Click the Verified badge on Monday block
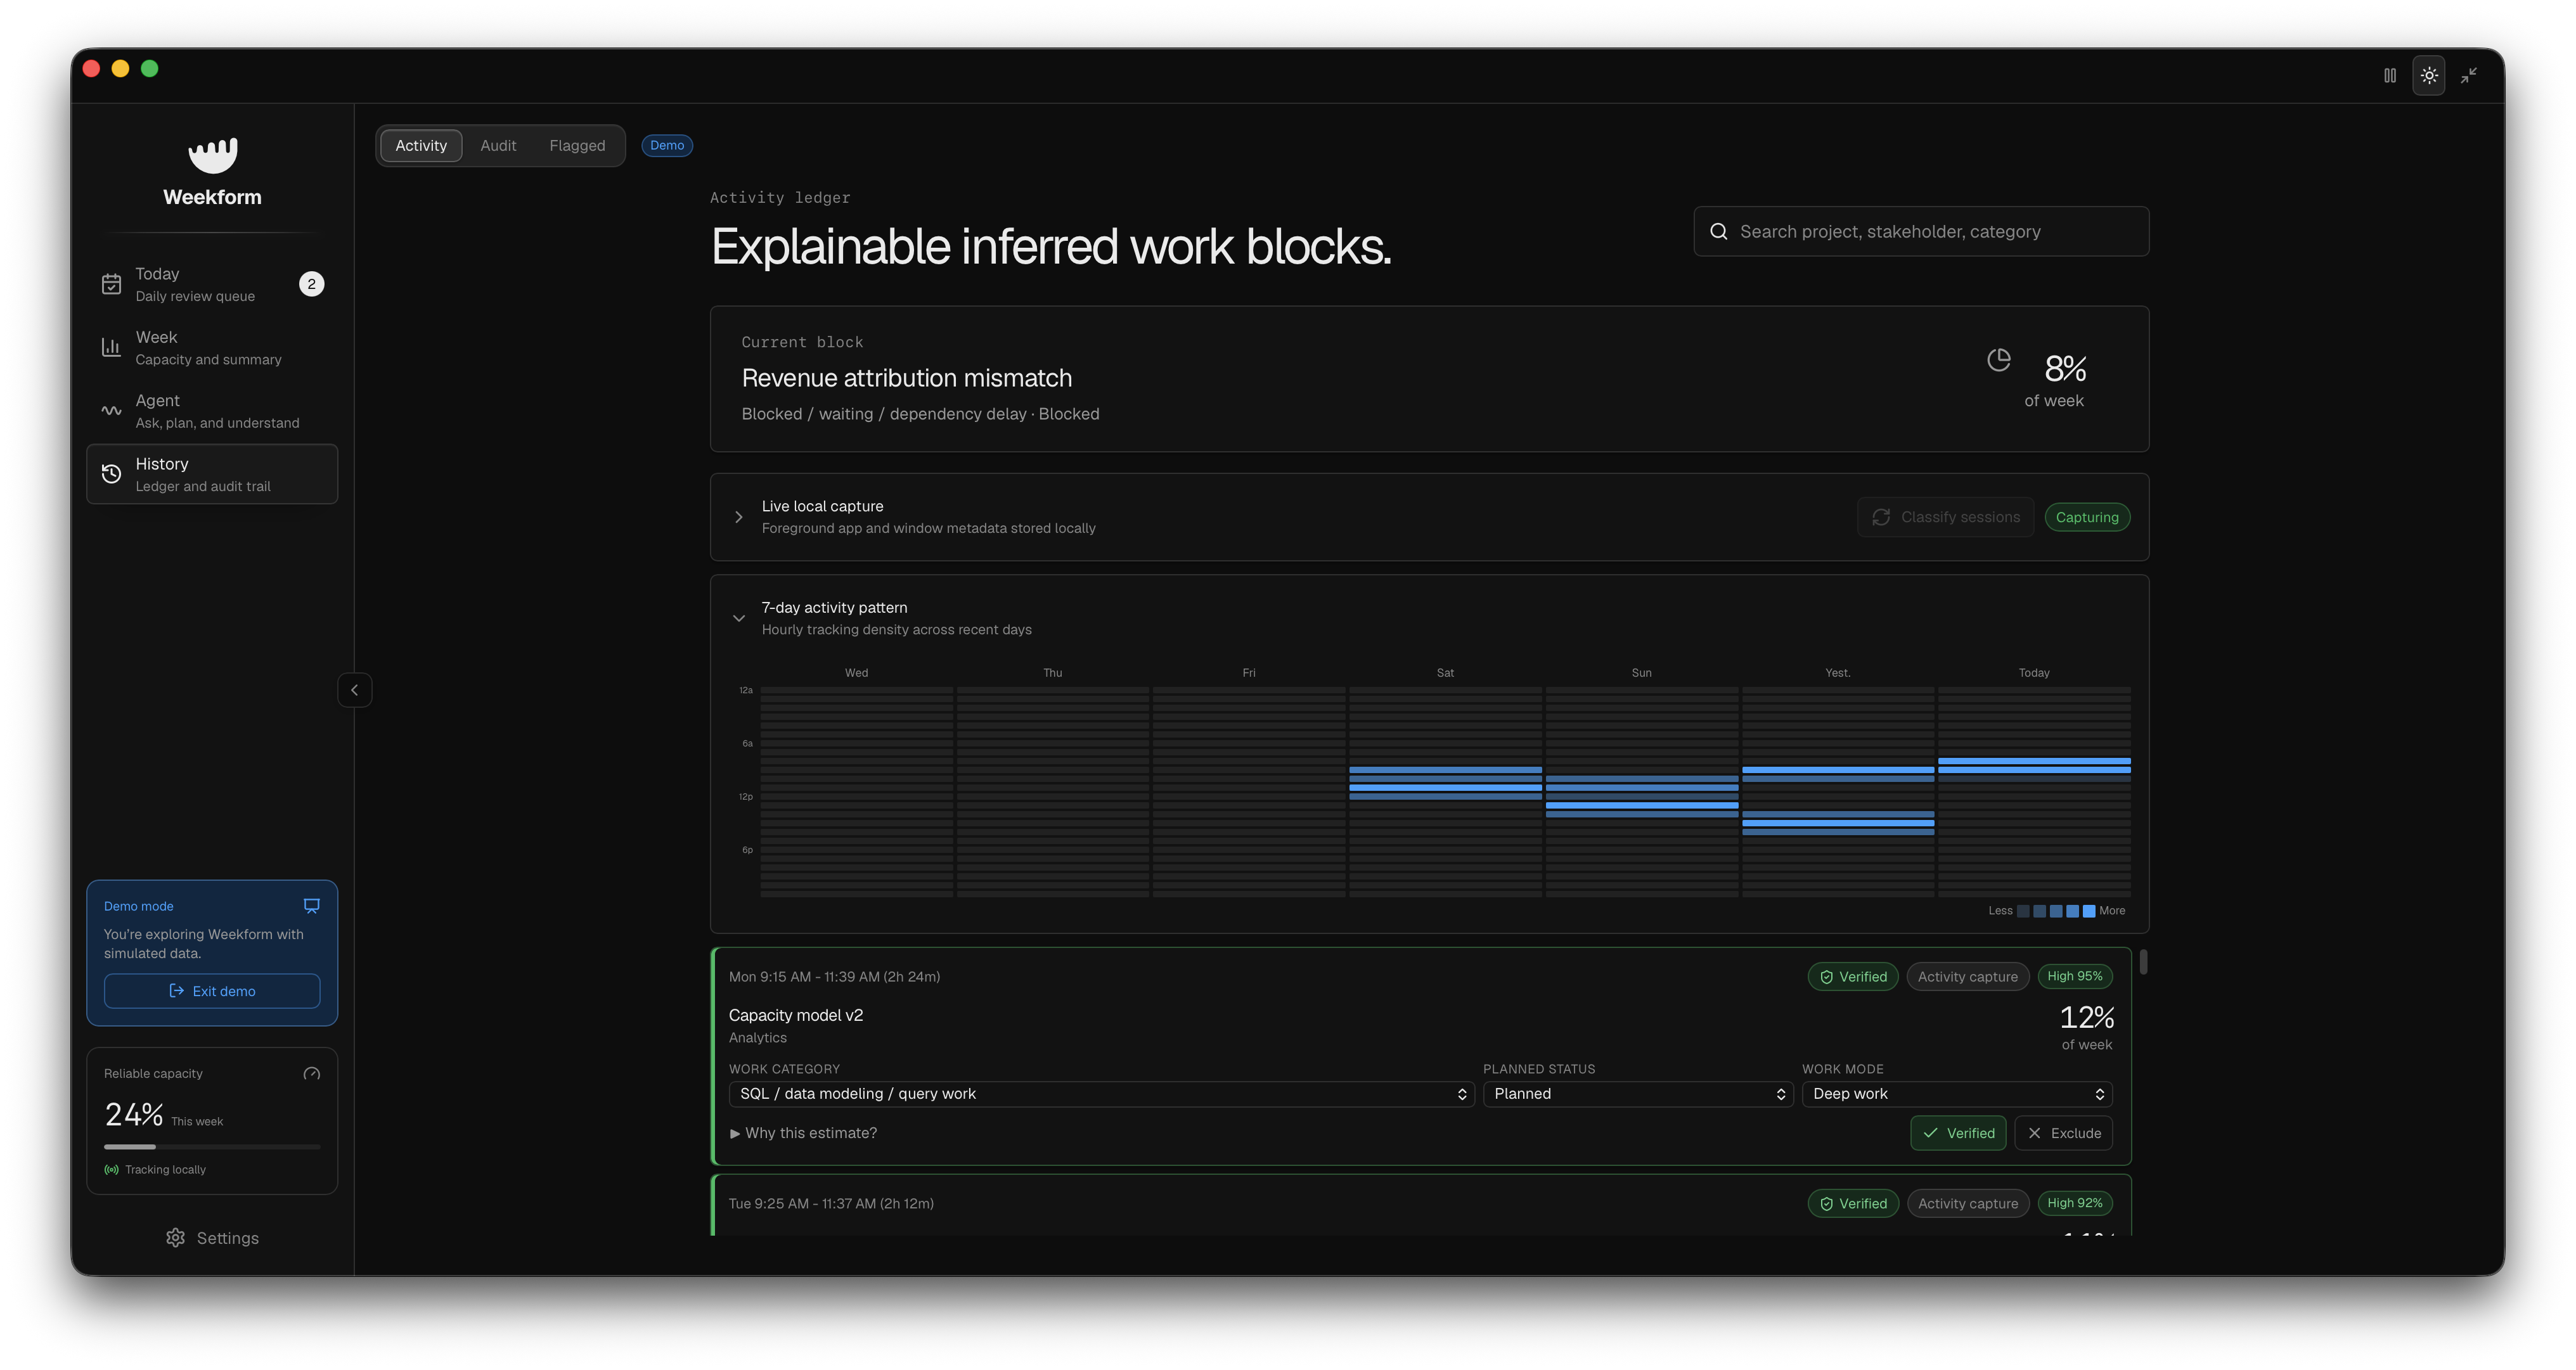The height and width of the screenshot is (1370, 2576). (x=1853, y=976)
